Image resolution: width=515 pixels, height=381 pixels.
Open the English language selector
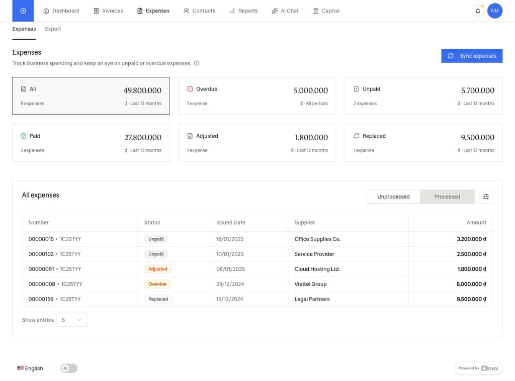(x=30, y=368)
